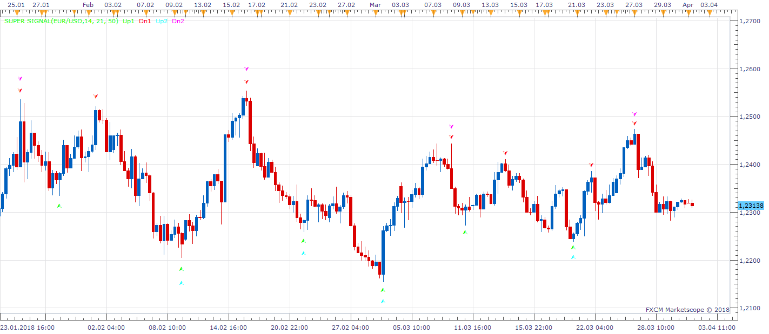Click the orange marker under the 21.02 date
The image size is (769, 334).
tap(289, 12)
